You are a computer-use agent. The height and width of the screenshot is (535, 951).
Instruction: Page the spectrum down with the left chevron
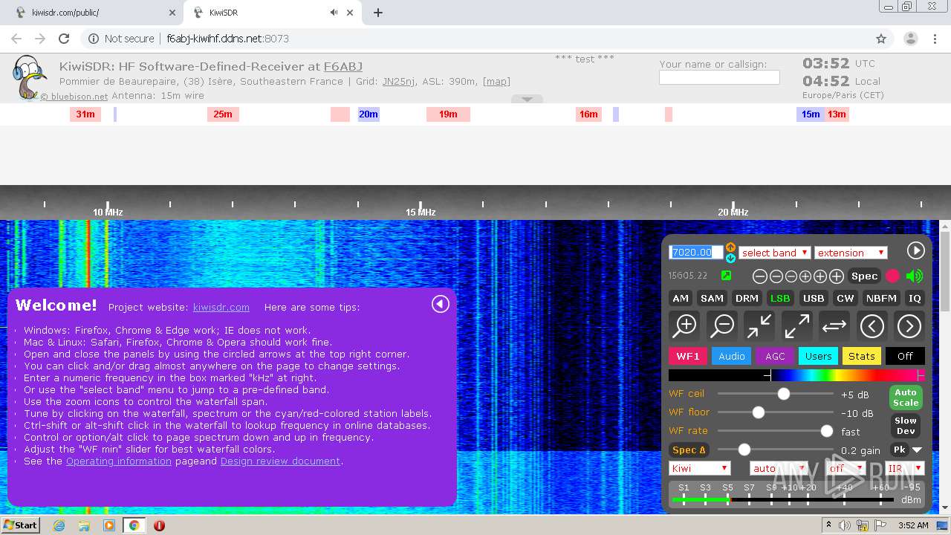point(872,325)
